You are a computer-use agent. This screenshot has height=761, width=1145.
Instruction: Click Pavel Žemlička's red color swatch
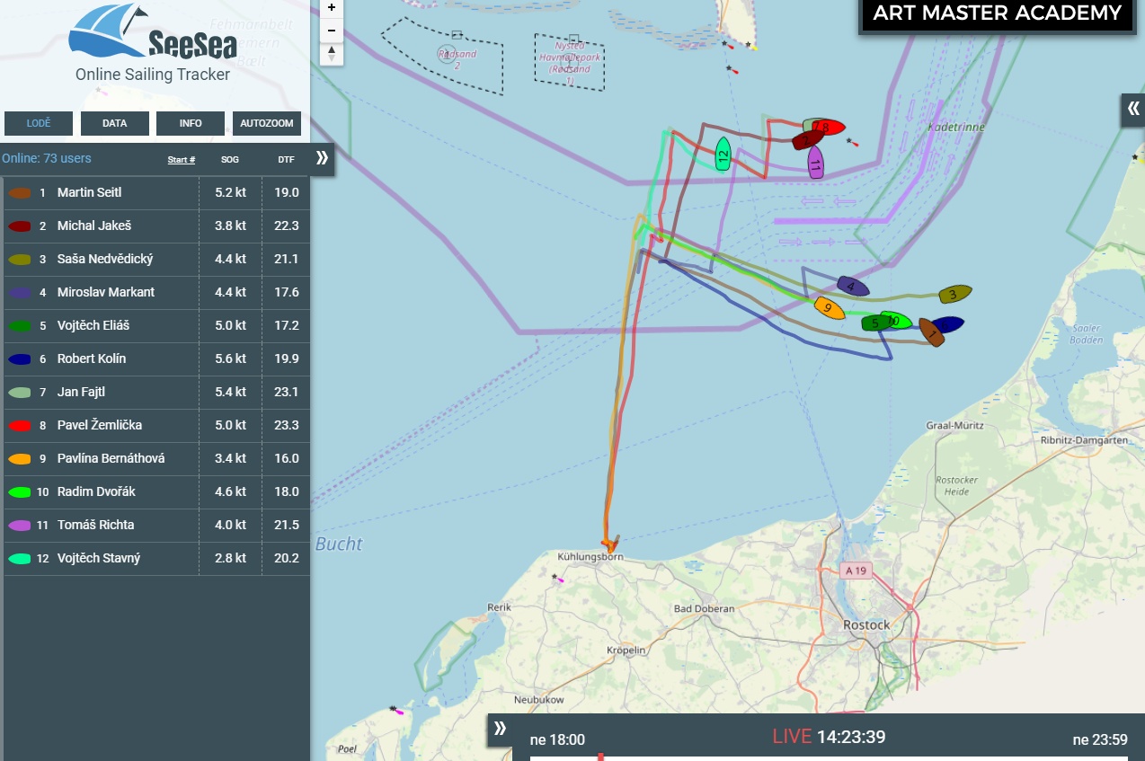21,425
